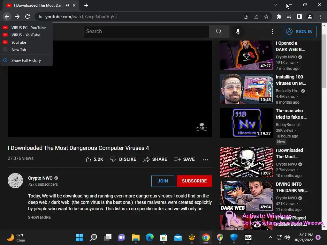327x245 pixels.
Task: Show hidden tray icons chevron
Action: [270, 237]
